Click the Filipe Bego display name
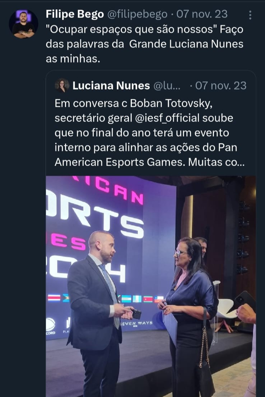The image size is (265, 397). (75, 14)
